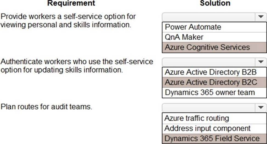267x144 pixels.
Task: Select the Azure traffic routing option
Action: pyautogui.click(x=197, y=118)
